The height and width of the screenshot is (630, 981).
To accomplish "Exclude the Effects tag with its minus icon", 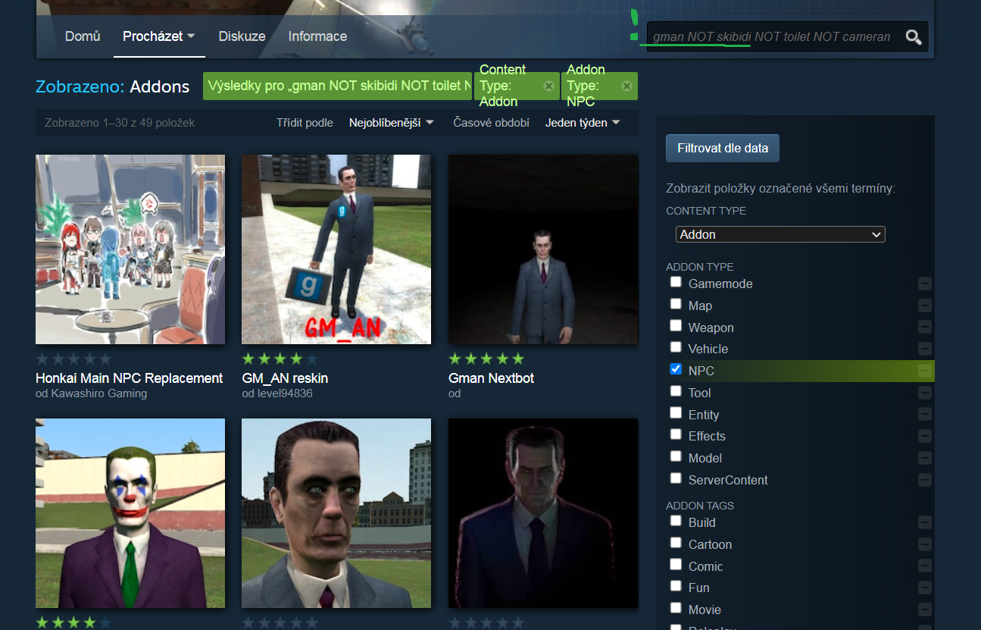I will point(925,436).
